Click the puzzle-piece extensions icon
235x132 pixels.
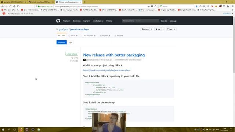click(228, 7)
